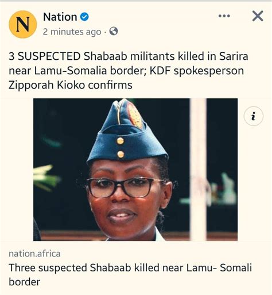Click the circular info 'i' button

pos(254,116)
